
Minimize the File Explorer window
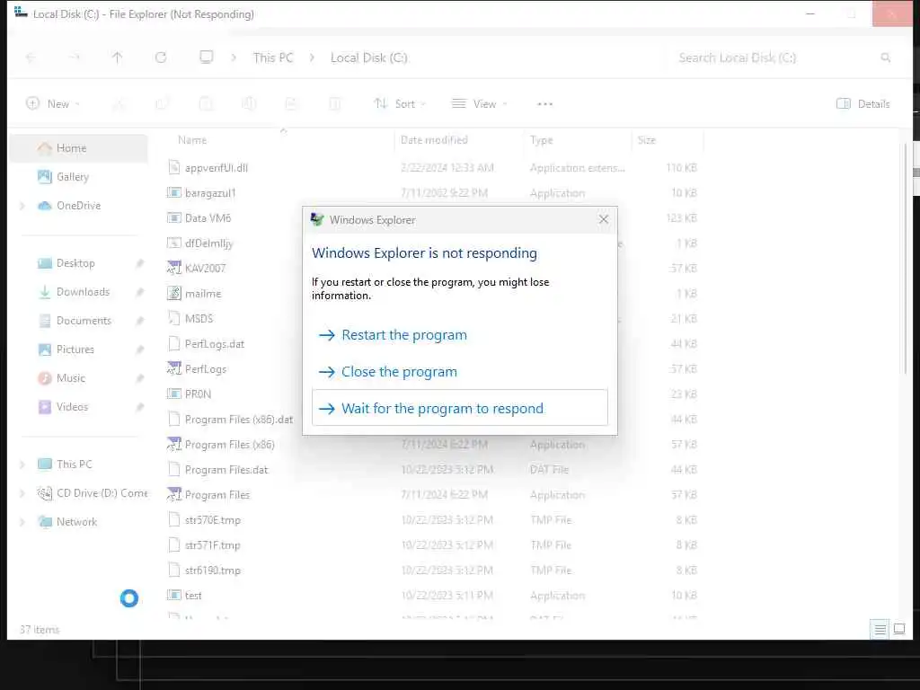tap(810, 13)
